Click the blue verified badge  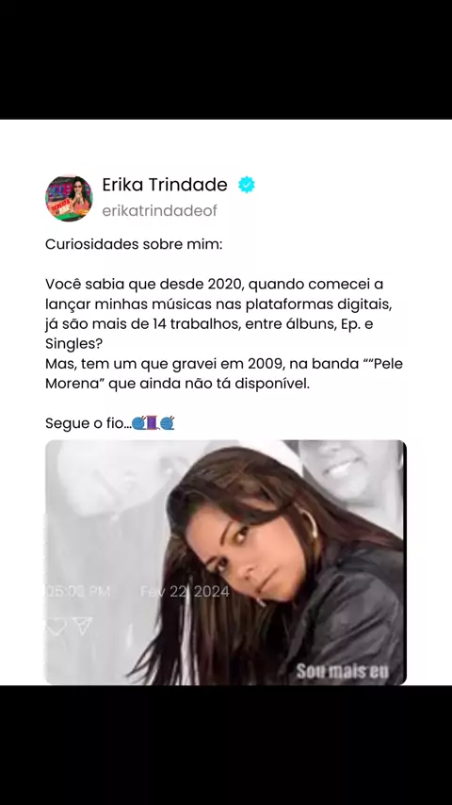[247, 185]
